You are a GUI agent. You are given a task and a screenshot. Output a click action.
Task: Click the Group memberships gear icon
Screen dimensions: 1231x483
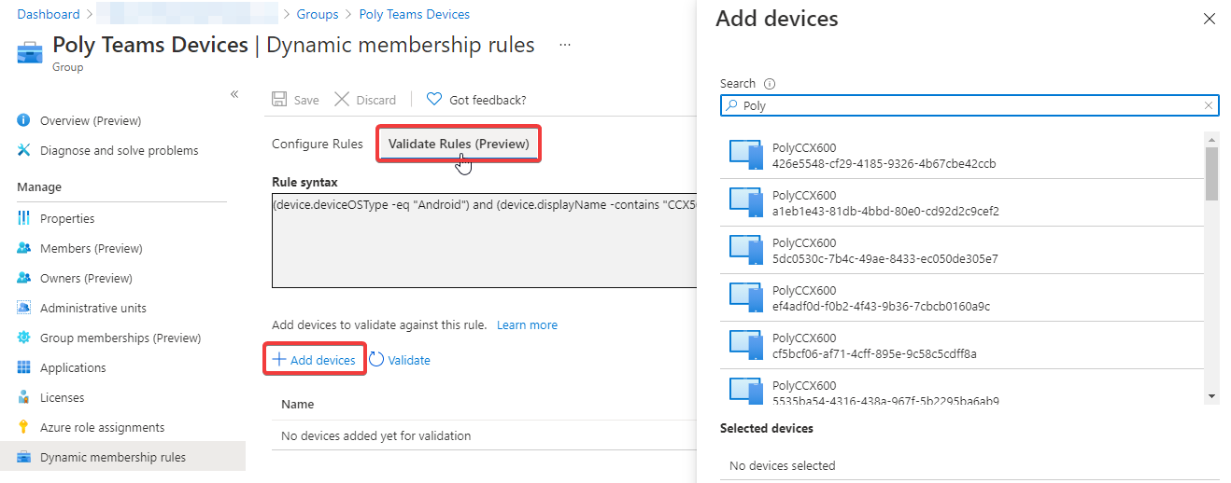point(23,338)
